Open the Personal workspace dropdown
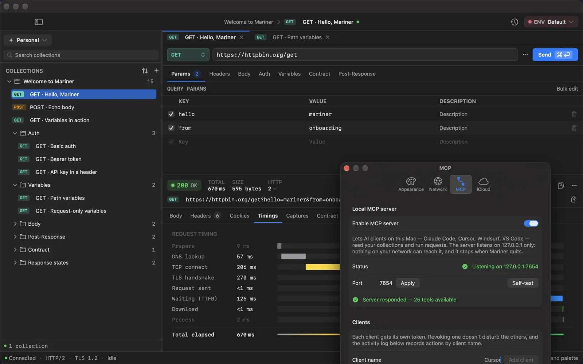The width and height of the screenshot is (583, 364). [x=28, y=40]
